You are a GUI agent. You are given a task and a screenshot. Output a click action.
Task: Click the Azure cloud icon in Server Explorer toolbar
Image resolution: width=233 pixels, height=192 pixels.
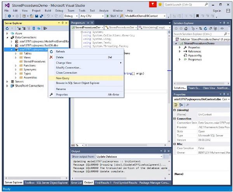[38, 28]
